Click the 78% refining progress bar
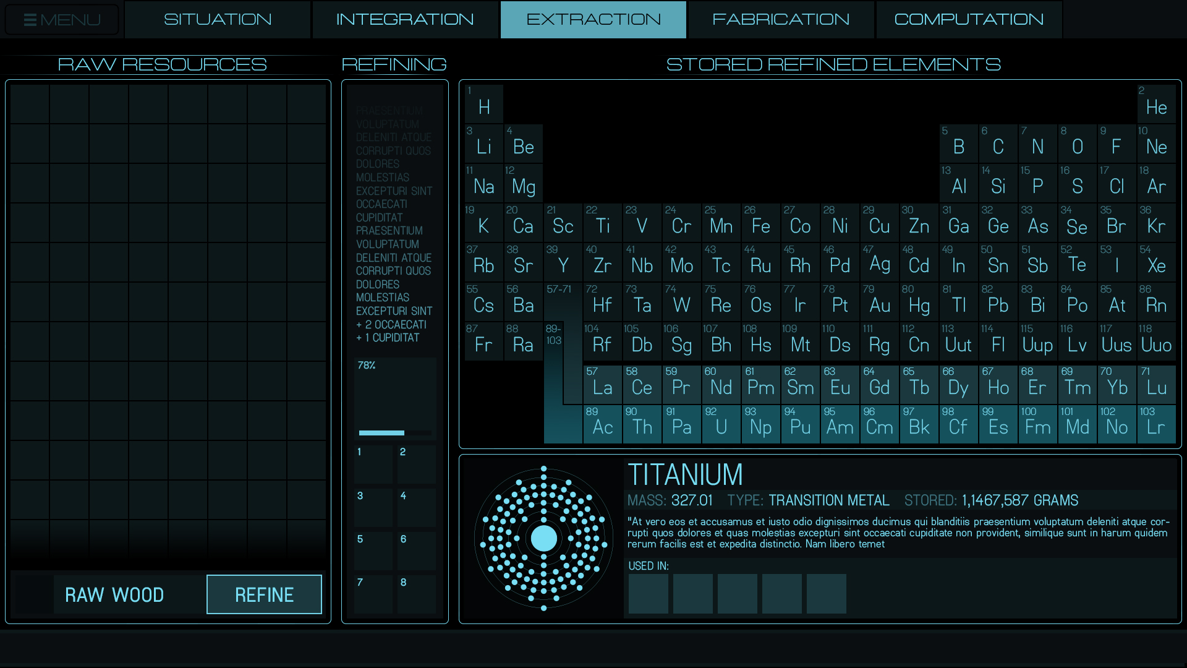The width and height of the screenshot is (1187, 668). [x=395, y=432]
